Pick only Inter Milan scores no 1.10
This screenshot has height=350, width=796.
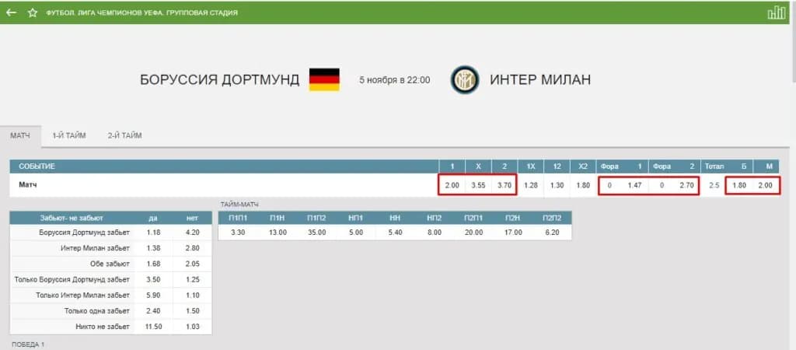tap(193, 296)
